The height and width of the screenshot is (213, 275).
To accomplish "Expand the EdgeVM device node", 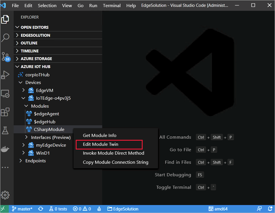I will [x=23, y=90].
